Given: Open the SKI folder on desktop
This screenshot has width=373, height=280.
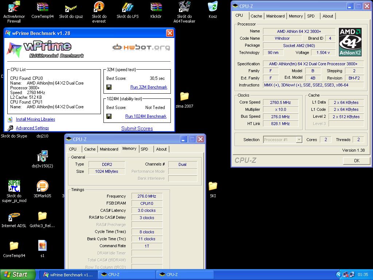Looking at the screenshot, I should click(x=213, y=186).
